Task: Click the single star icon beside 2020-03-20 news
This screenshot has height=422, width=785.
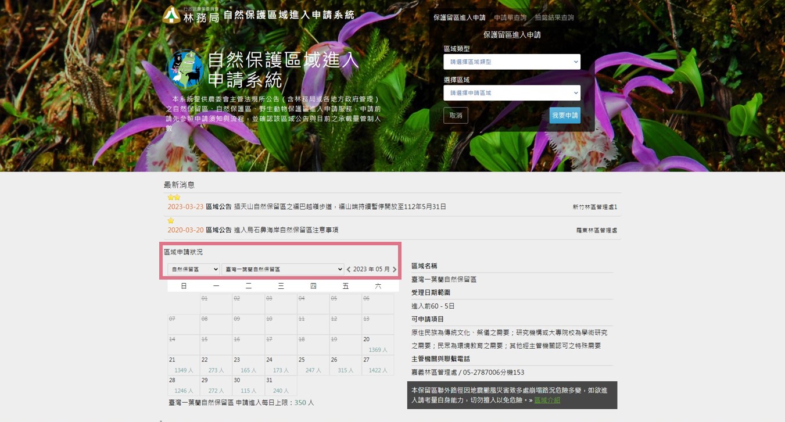Action: tap(171, 221)
